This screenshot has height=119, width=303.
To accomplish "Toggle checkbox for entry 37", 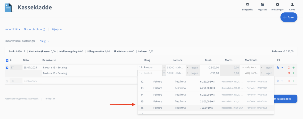I will (7, 68).
